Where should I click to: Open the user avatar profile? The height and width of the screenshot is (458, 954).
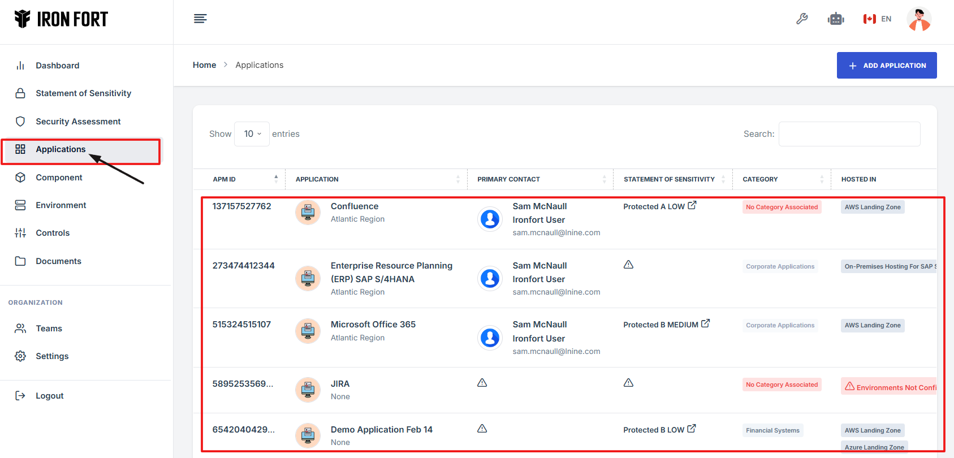(x=918, y=19)
